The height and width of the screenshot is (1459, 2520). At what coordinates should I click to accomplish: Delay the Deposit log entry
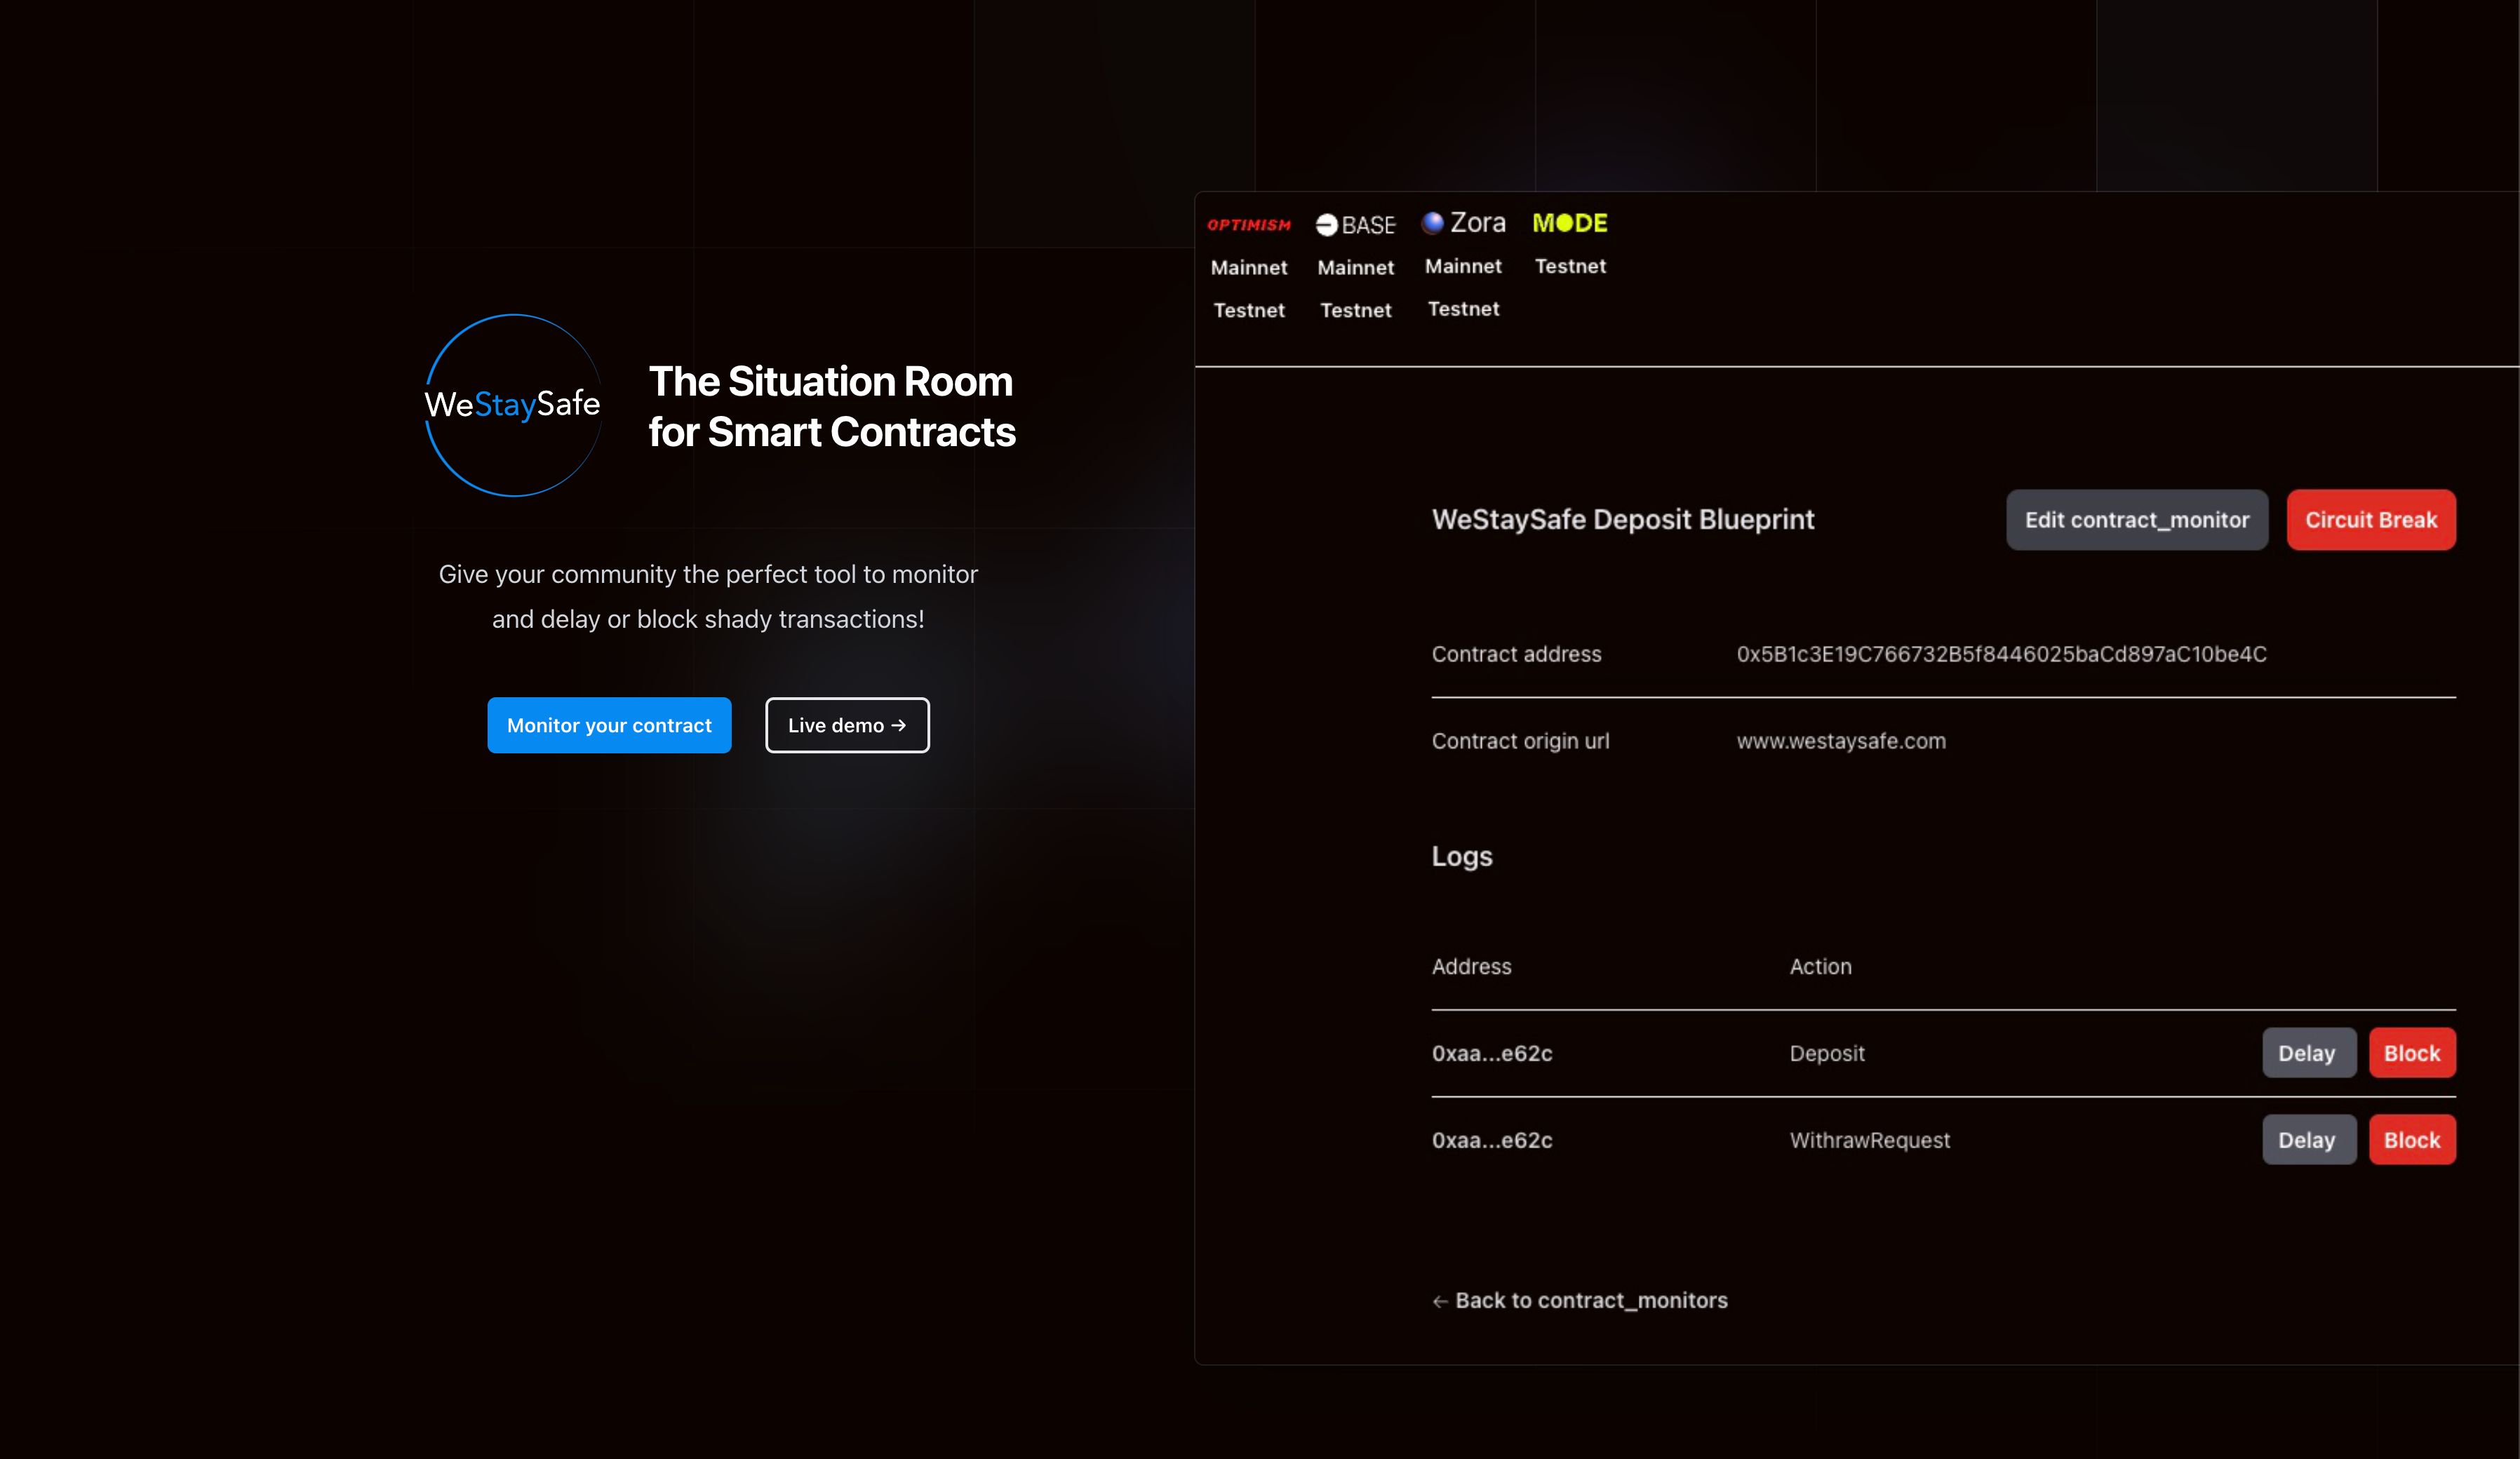[2309, 1053]
